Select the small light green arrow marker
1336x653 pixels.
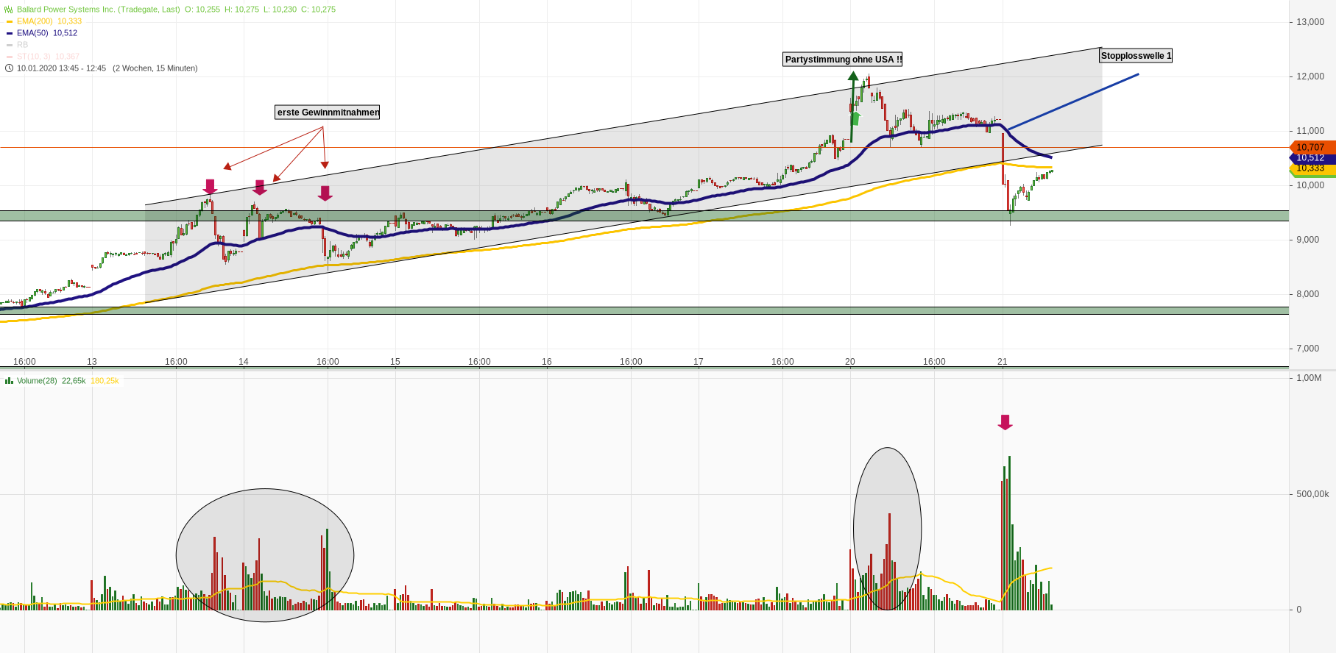(x=855, y=118)
